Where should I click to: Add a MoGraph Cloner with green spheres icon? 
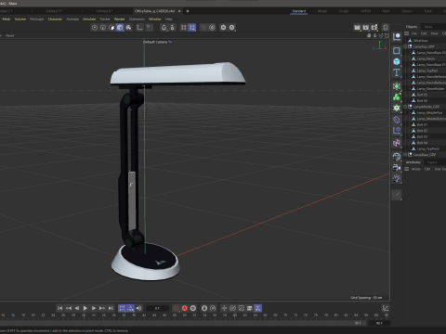point(397,97)
